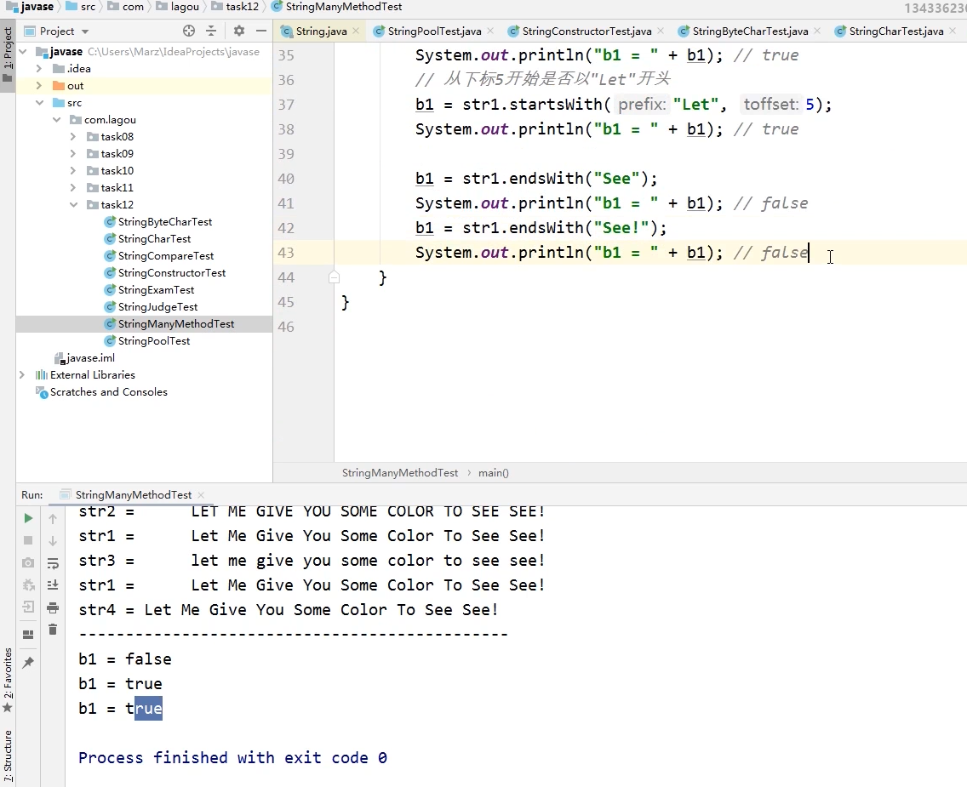Expand External Libraries node

(22, 374)
